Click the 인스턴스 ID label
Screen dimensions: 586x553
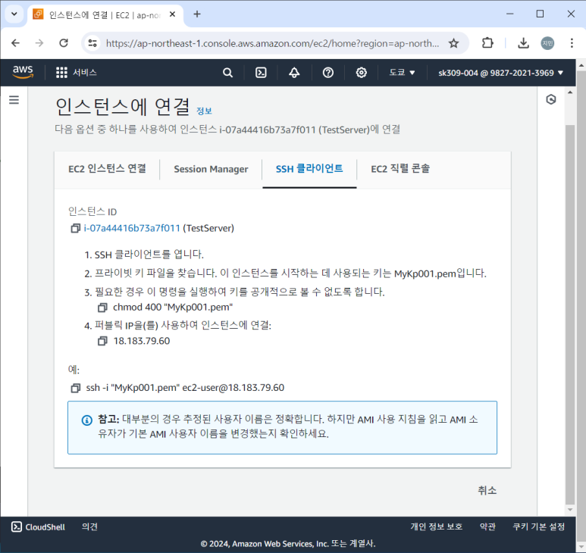92,211
